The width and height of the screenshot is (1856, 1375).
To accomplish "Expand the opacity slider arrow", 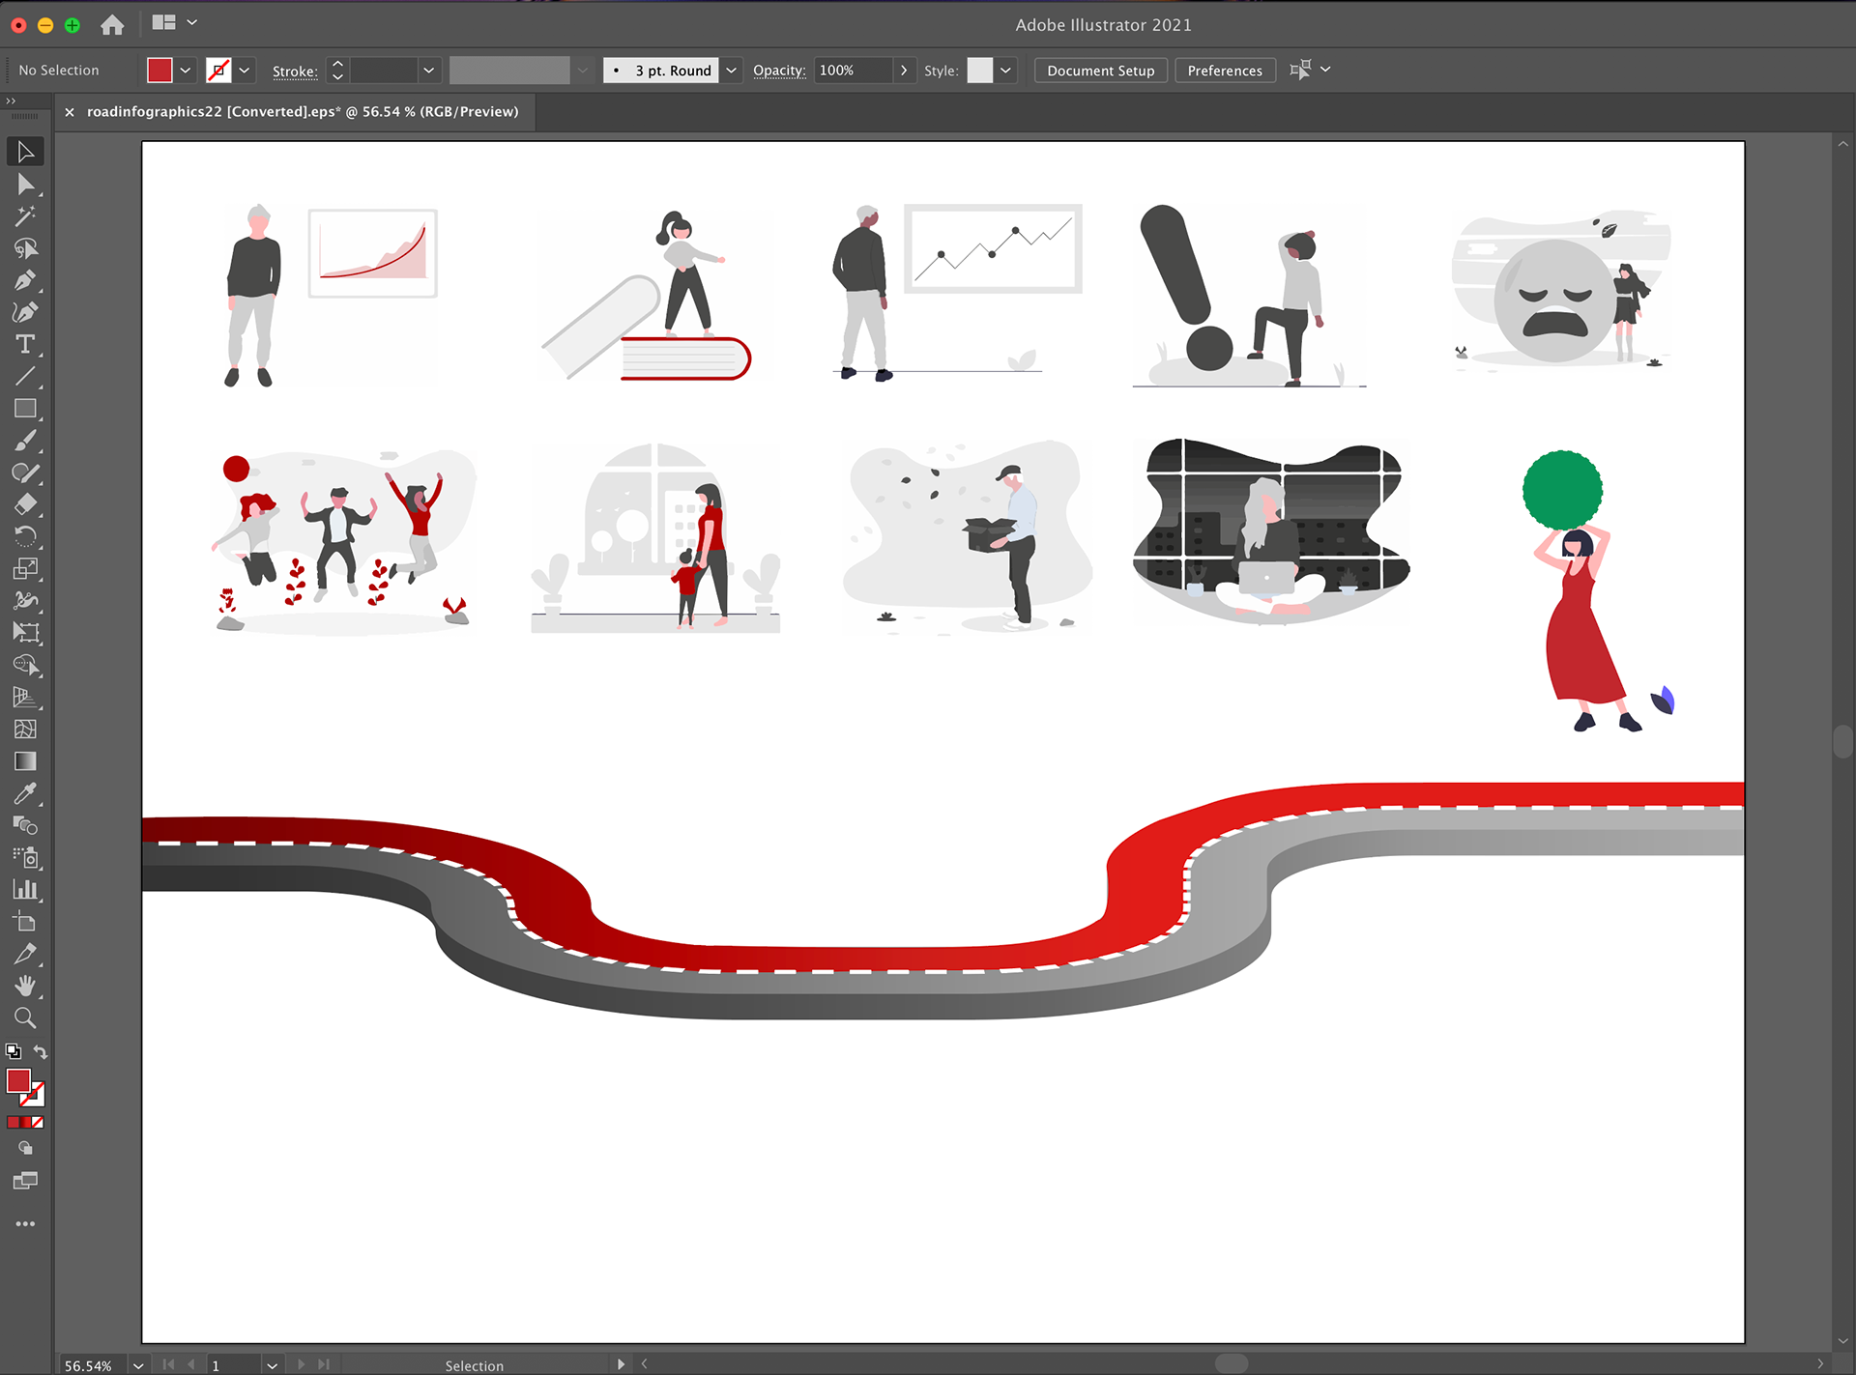I will [904, 71].
